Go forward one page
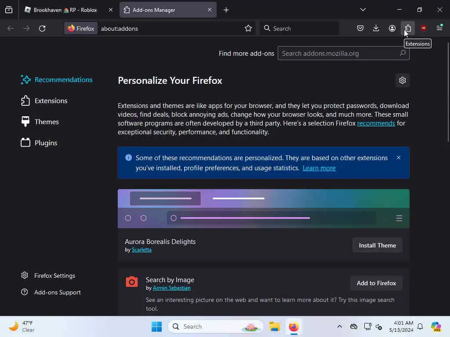The height and width of the screenshot is (337, 450). click(26, 29)
